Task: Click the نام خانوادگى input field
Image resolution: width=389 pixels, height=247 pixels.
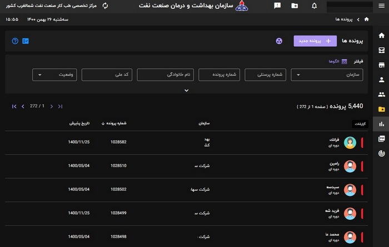Action: [x=165, y=74]
